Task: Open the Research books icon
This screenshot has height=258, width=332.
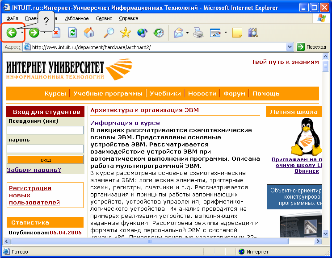Action: (253, 33)
